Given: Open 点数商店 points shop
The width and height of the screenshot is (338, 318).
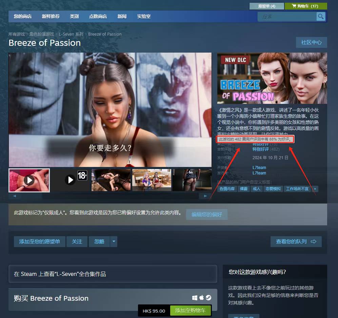Looking at the screenshot, I should click(x=98, y=16).
